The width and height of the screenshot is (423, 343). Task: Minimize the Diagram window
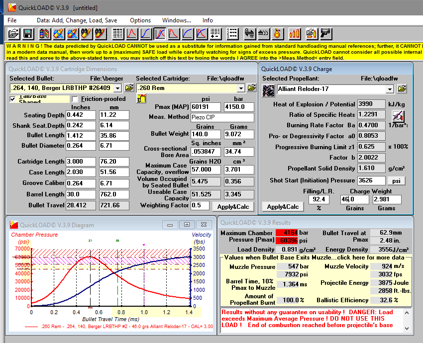(x=170, y=225)
